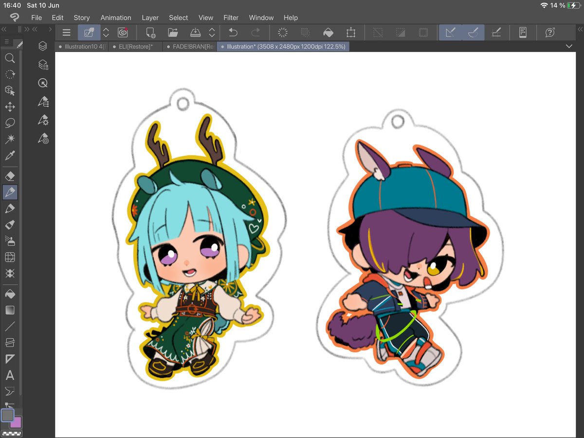The height and width of the screenshot is (438, 584).
Task: Open the Brush size palette icon
Action: pos(43,138)
